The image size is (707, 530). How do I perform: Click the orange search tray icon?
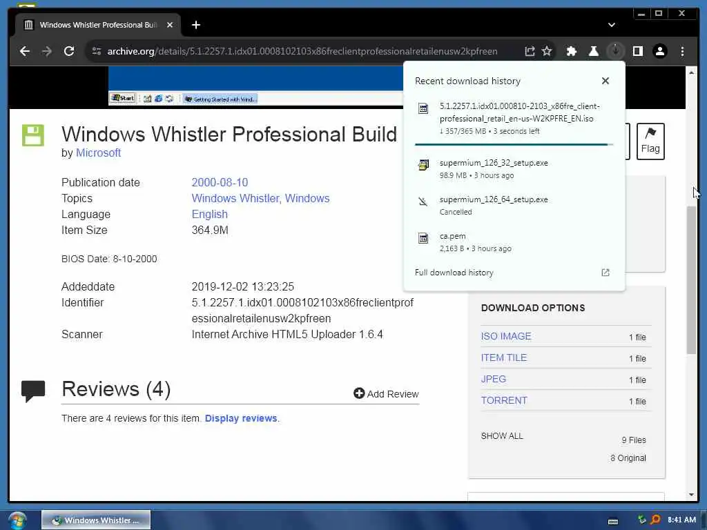pyautogui.click(x=655, y=520)
